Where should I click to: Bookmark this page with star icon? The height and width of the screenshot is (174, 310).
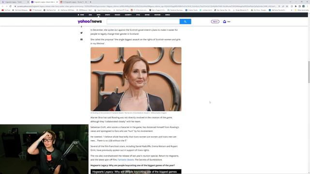[x=287, y=6]
